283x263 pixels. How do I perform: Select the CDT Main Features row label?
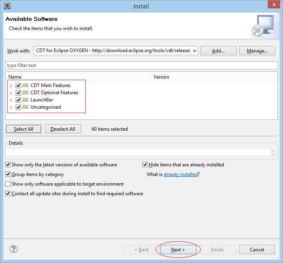51,85
